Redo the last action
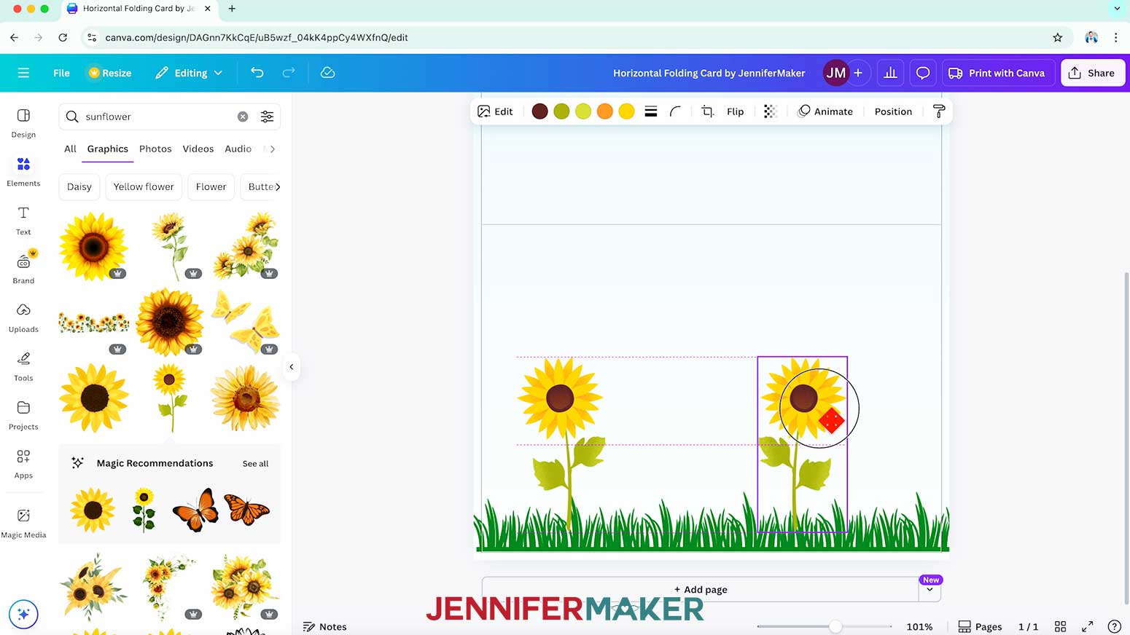This screenshot has height=635, width=1130. pos(289,73)
